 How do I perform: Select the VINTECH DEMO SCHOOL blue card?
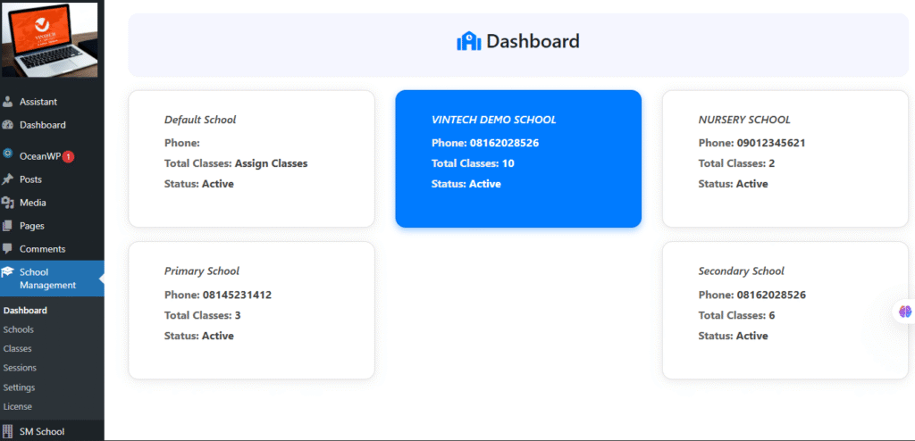[x=518, y=158]
